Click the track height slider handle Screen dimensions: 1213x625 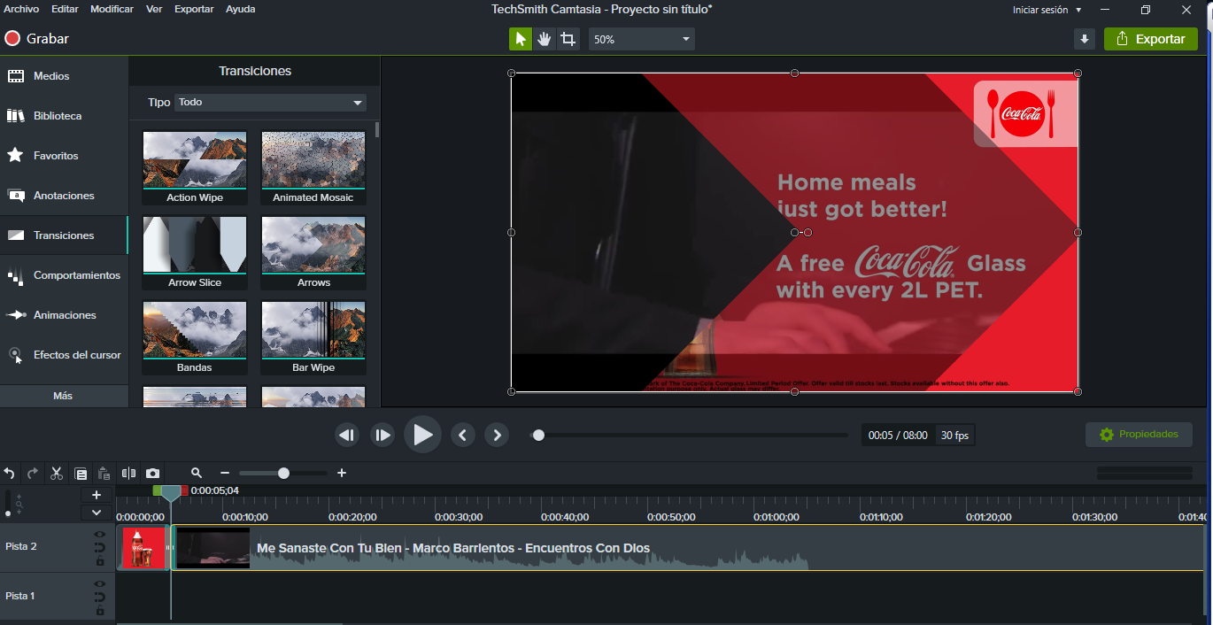pyautogui.click(x=9, y=513)
